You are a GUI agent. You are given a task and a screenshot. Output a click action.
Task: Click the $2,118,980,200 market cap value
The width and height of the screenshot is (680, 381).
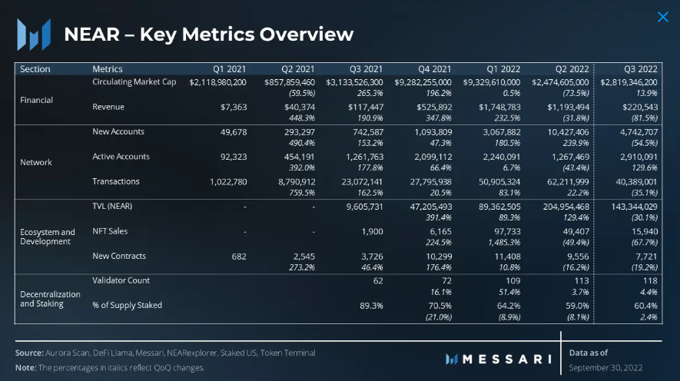click(x=217, y=82)
